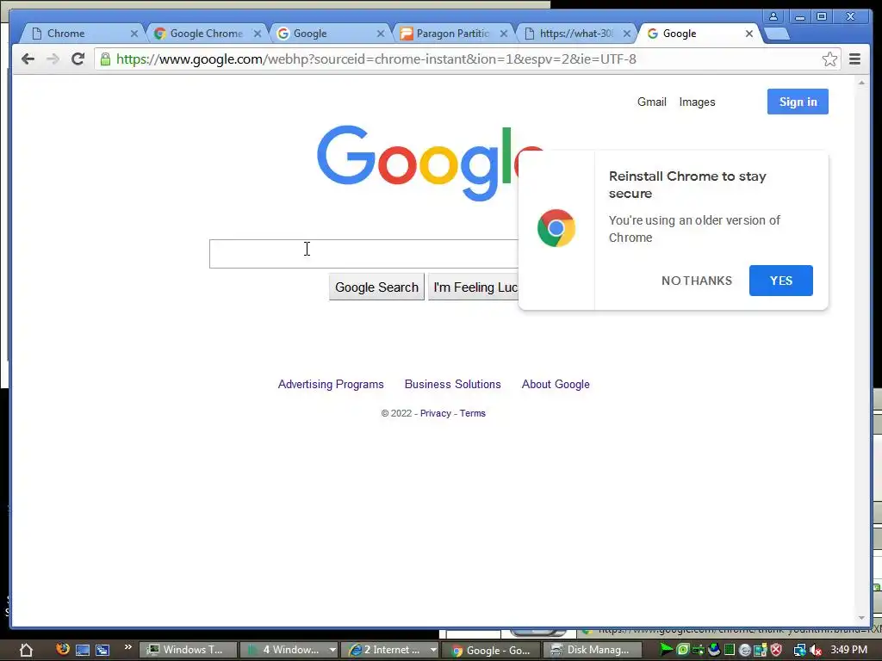
Task: Go back with the browser back arrow
Action: (x=28, y=59)
